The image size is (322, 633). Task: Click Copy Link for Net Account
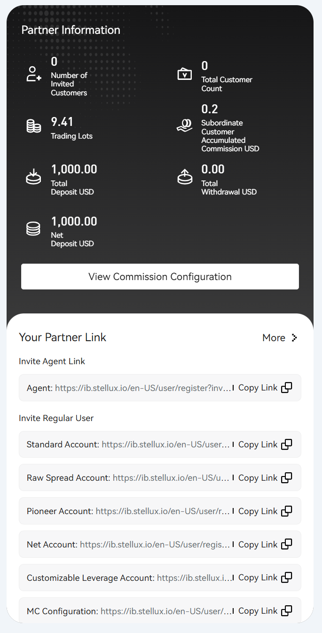[265, 544]
